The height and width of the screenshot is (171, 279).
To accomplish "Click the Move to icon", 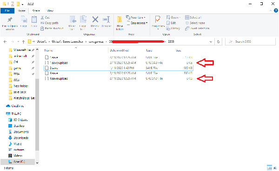I will tap(73, 19).
